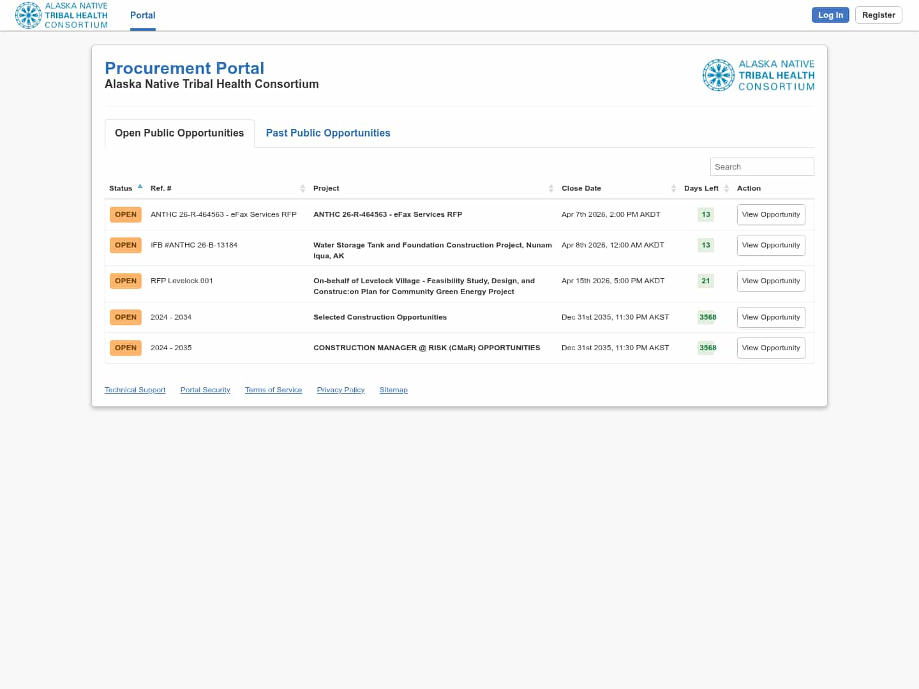The height and width of the screenshot is (689, 919).
Task: Open the Technical Support link
Action: pos(135,390)
